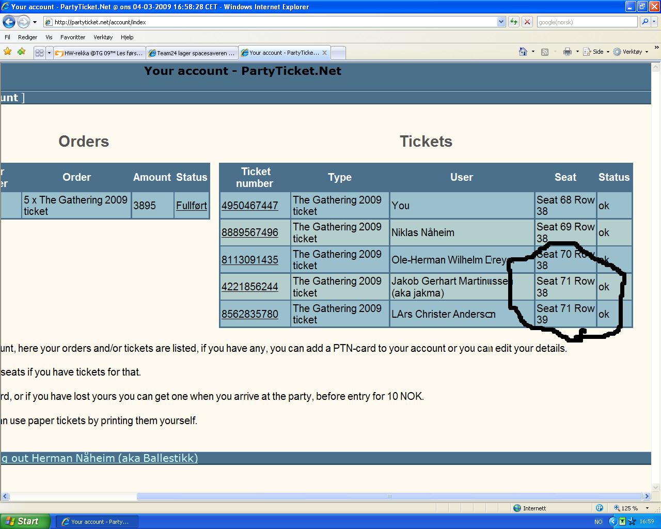Screen dimensions: 661x529
Task: Click the horizontal scrollbar left arrow
Action: (5, 496)
